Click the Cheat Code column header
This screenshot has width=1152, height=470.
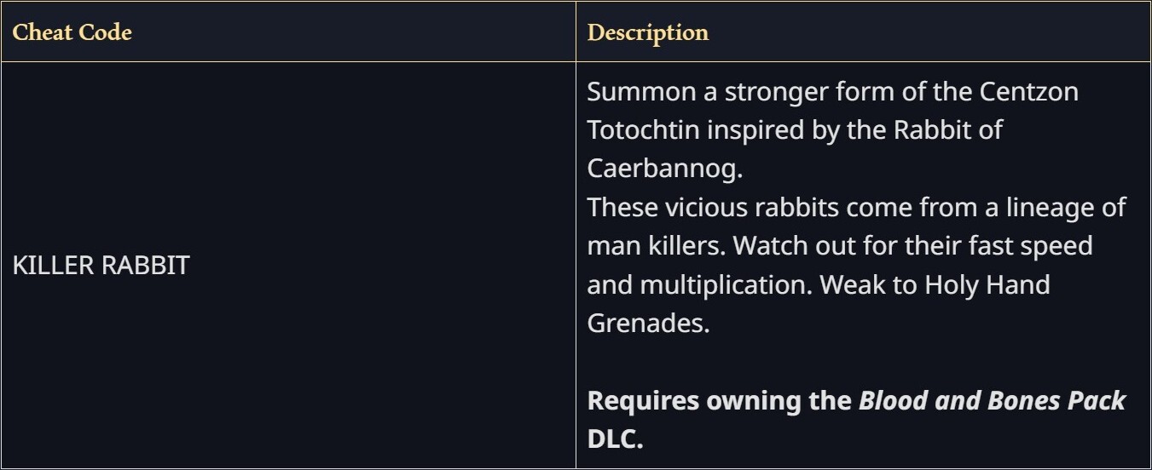[72, 32]
